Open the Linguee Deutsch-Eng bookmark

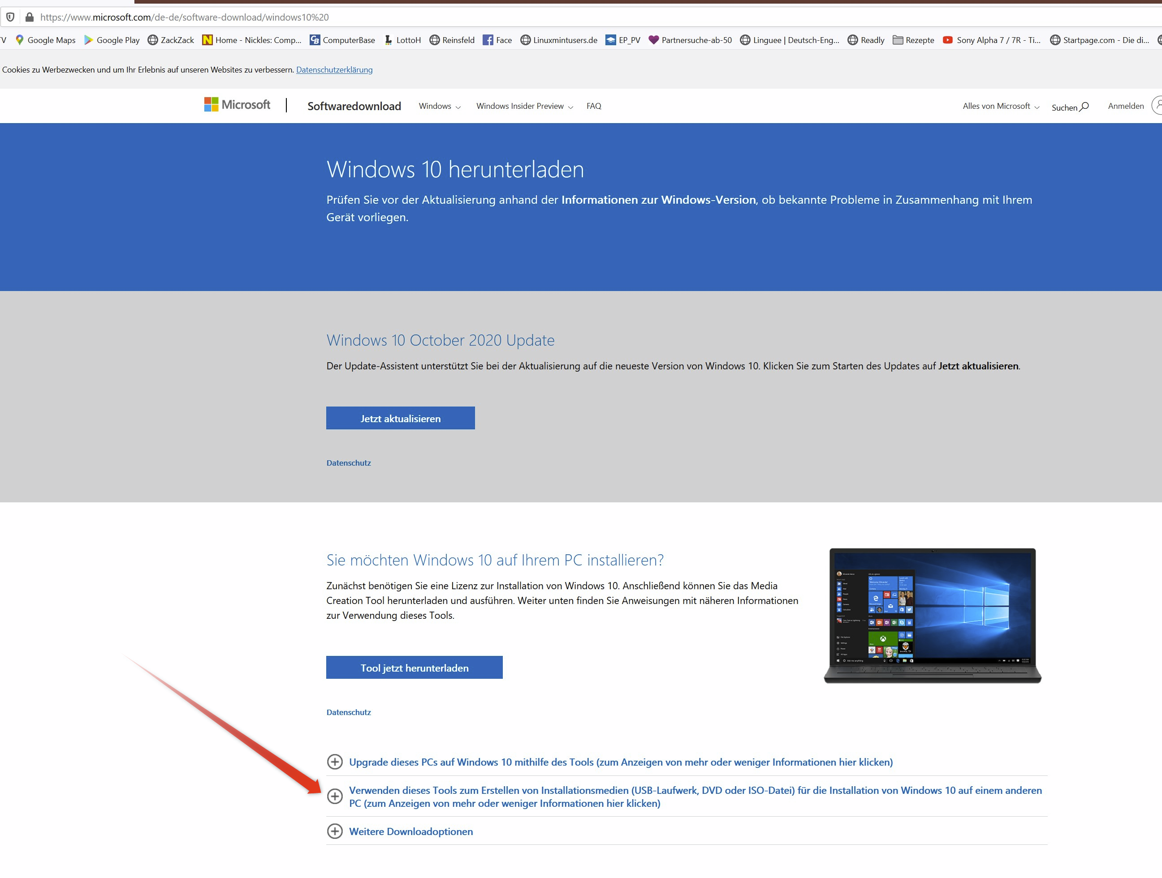[x=790, y=40]
